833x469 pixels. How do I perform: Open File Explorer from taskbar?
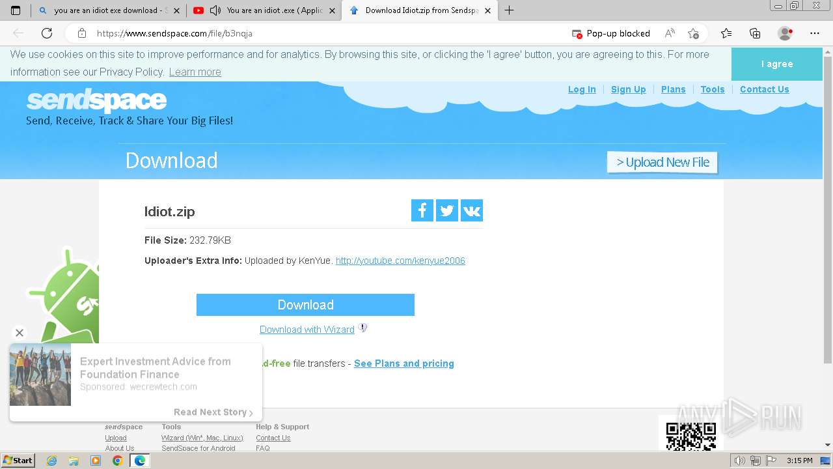point(74,461)
